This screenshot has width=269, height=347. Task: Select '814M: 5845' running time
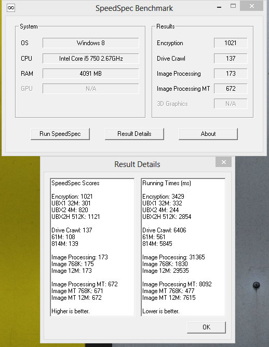point(157,244)
